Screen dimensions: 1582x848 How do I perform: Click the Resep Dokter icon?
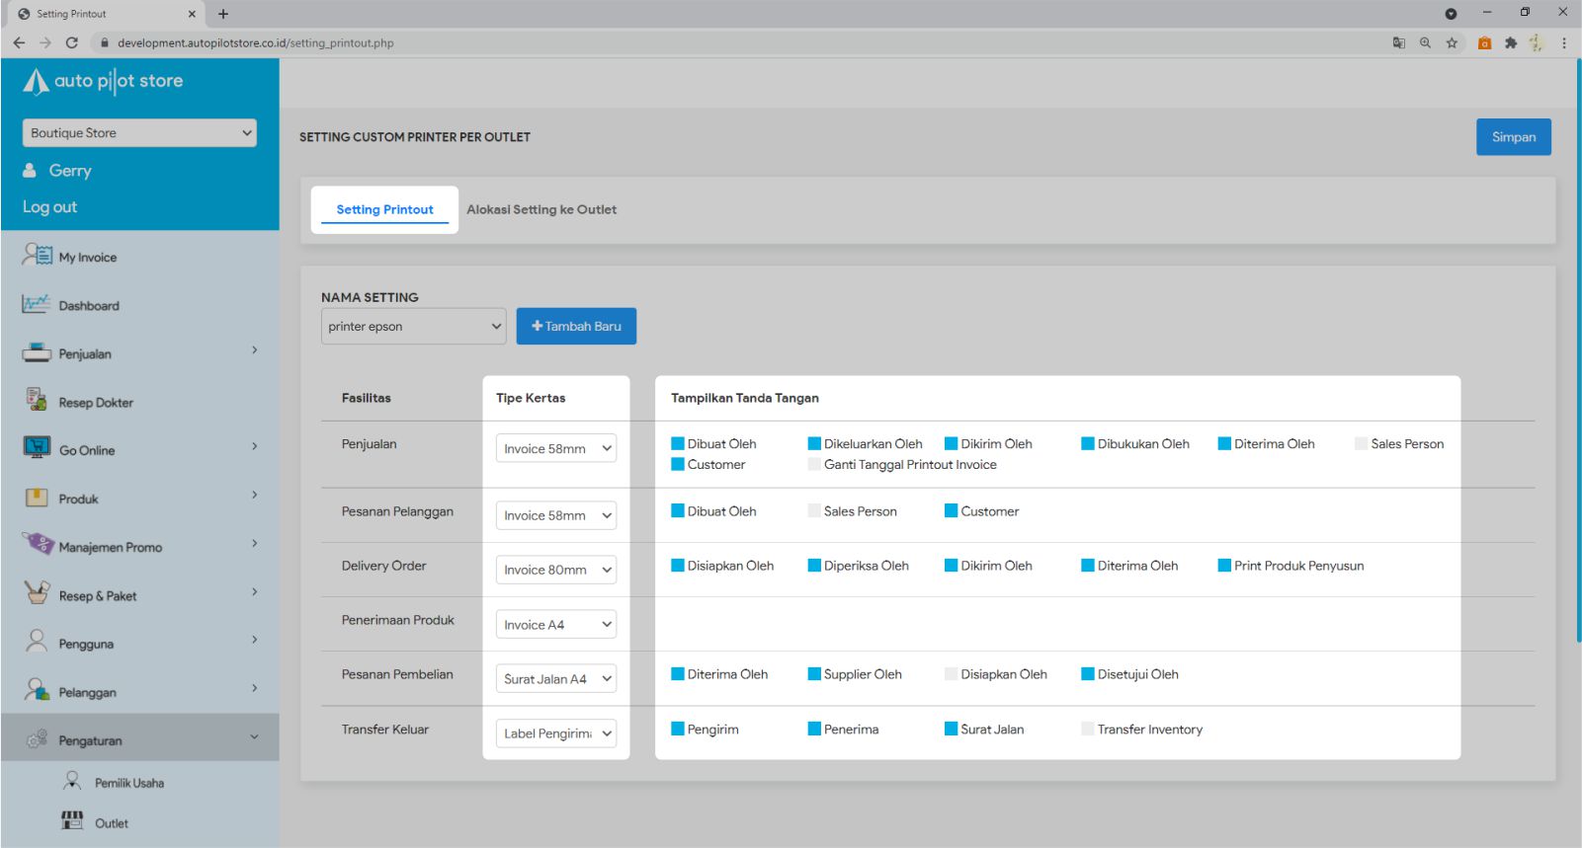(37, 400)
